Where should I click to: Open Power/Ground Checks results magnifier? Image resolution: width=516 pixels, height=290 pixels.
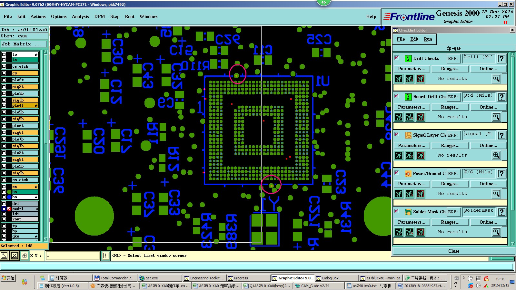(x=496, y=194)
